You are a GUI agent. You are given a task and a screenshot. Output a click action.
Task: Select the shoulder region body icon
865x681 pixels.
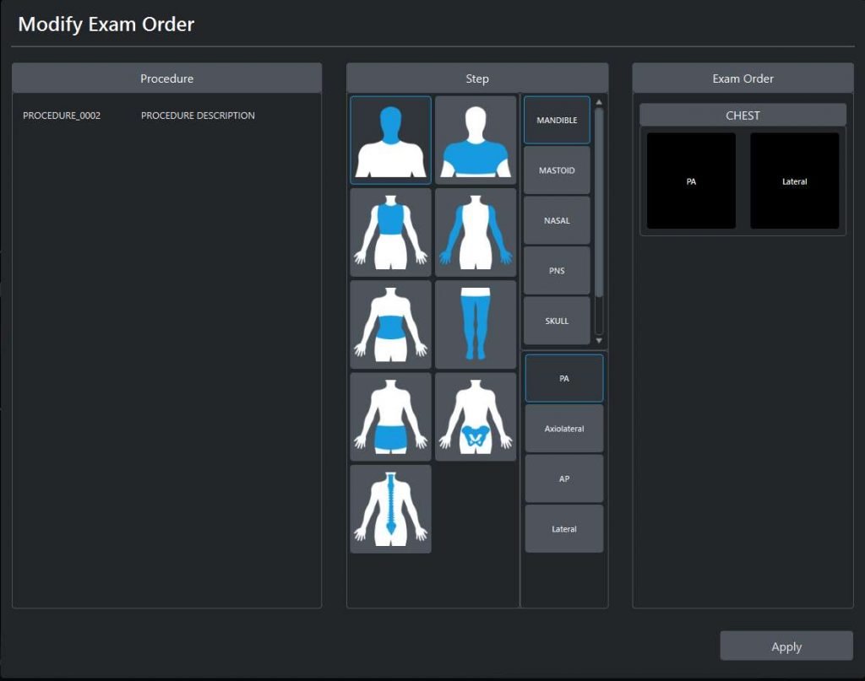pyautogui.click(x=476, y=139)
